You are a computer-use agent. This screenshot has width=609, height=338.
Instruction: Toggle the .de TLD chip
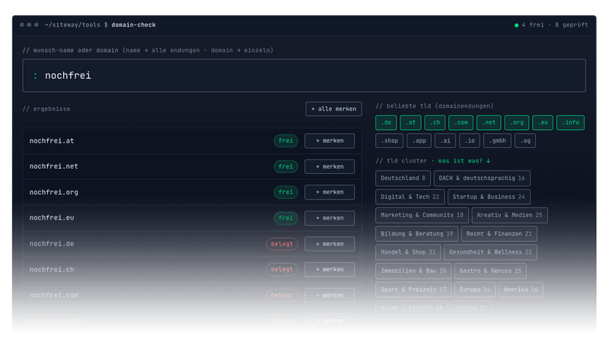[386, 122]
